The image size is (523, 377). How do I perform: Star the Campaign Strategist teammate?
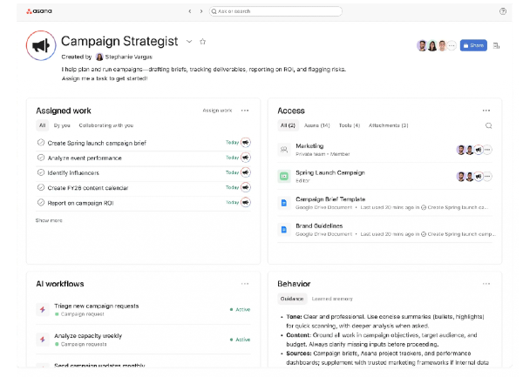202,42
